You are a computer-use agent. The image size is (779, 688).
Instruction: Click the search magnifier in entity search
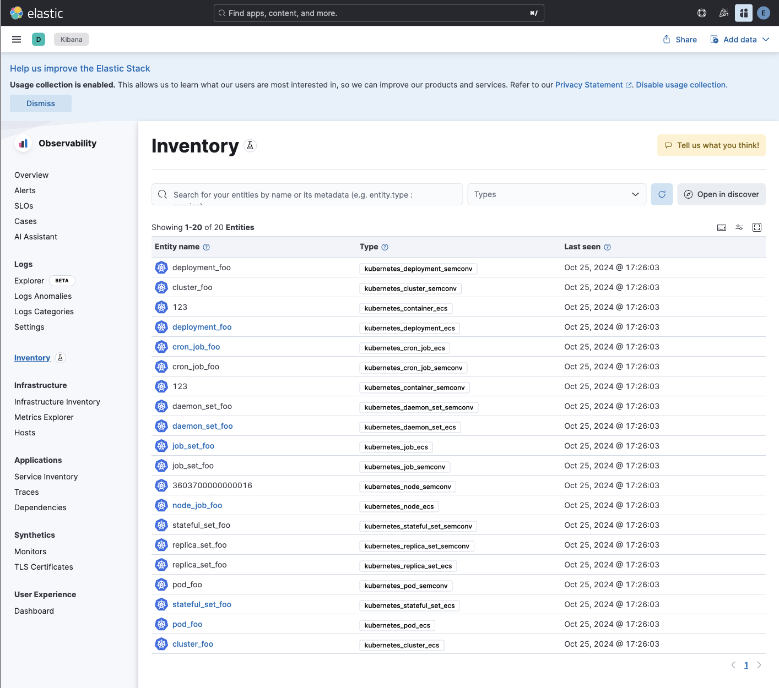pos(163,194)
